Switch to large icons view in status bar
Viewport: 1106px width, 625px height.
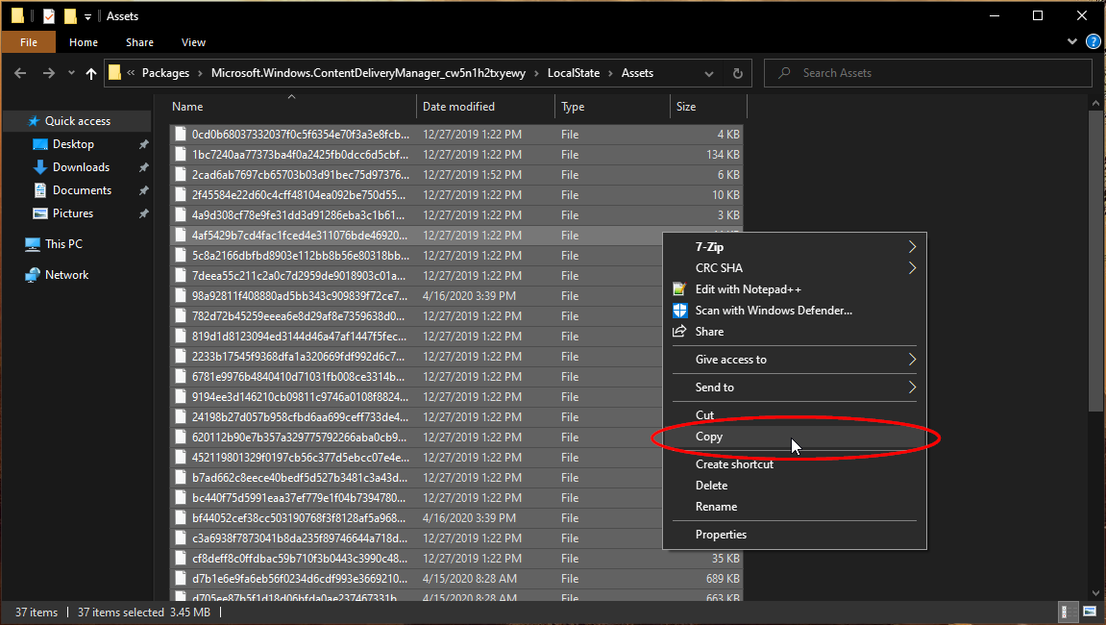[x=1090, y=612]
